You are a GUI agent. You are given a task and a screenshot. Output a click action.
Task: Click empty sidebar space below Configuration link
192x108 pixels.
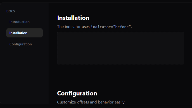(24, 74)
